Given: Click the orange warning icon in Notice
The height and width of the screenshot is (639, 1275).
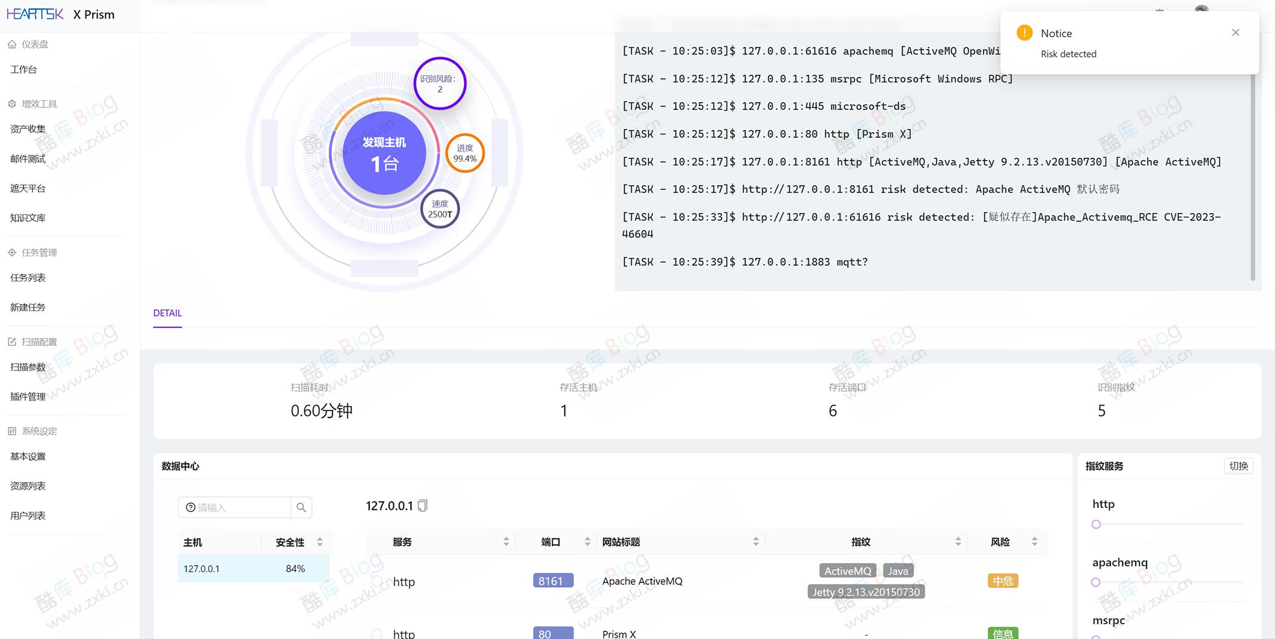Looking at the screenshot, I should pyautogui.click(x=1024, y=33).
